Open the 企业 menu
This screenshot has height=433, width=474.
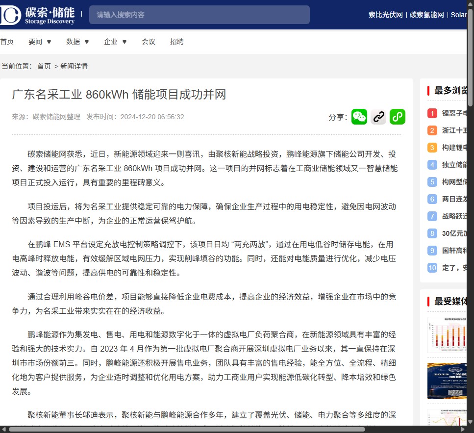(x=111, y=42)
